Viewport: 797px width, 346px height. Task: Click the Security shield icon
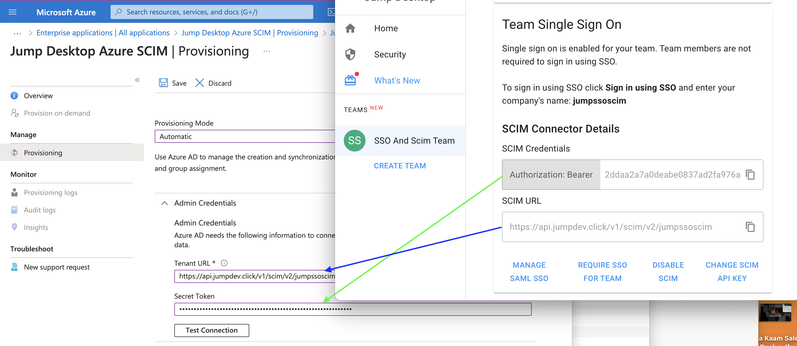pyautogui.click(x=350, y=54)
